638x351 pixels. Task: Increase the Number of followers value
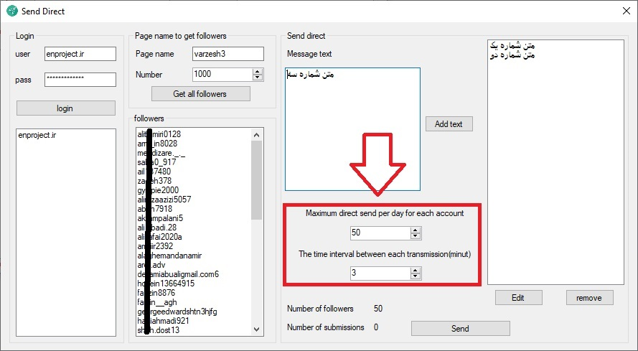point(258,71)
